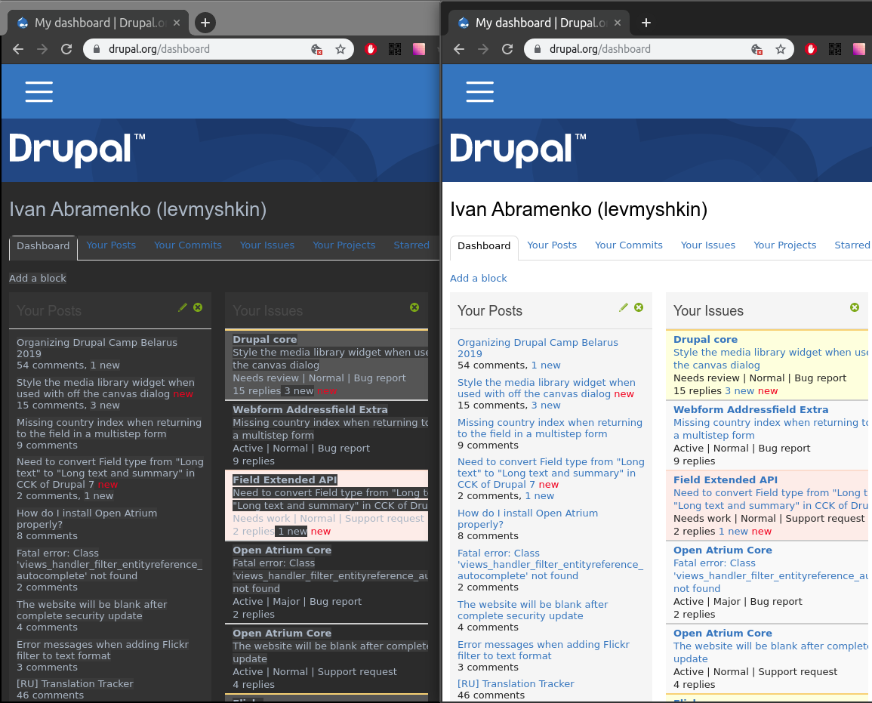
Task: Click the address bar in the left browser window
Action: 196,49
